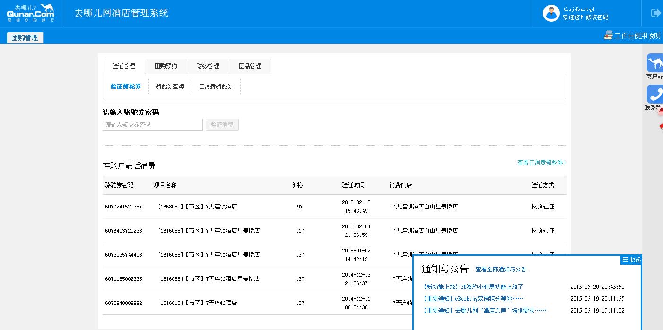
Task: Select the 验证骆驼券 sub-tab
Action: click(x=126, y=87)
